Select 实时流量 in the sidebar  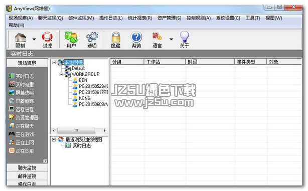22,84
